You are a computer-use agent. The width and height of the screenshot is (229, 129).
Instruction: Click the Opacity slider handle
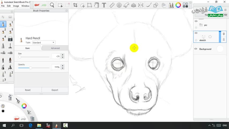(x=31, y=68)
